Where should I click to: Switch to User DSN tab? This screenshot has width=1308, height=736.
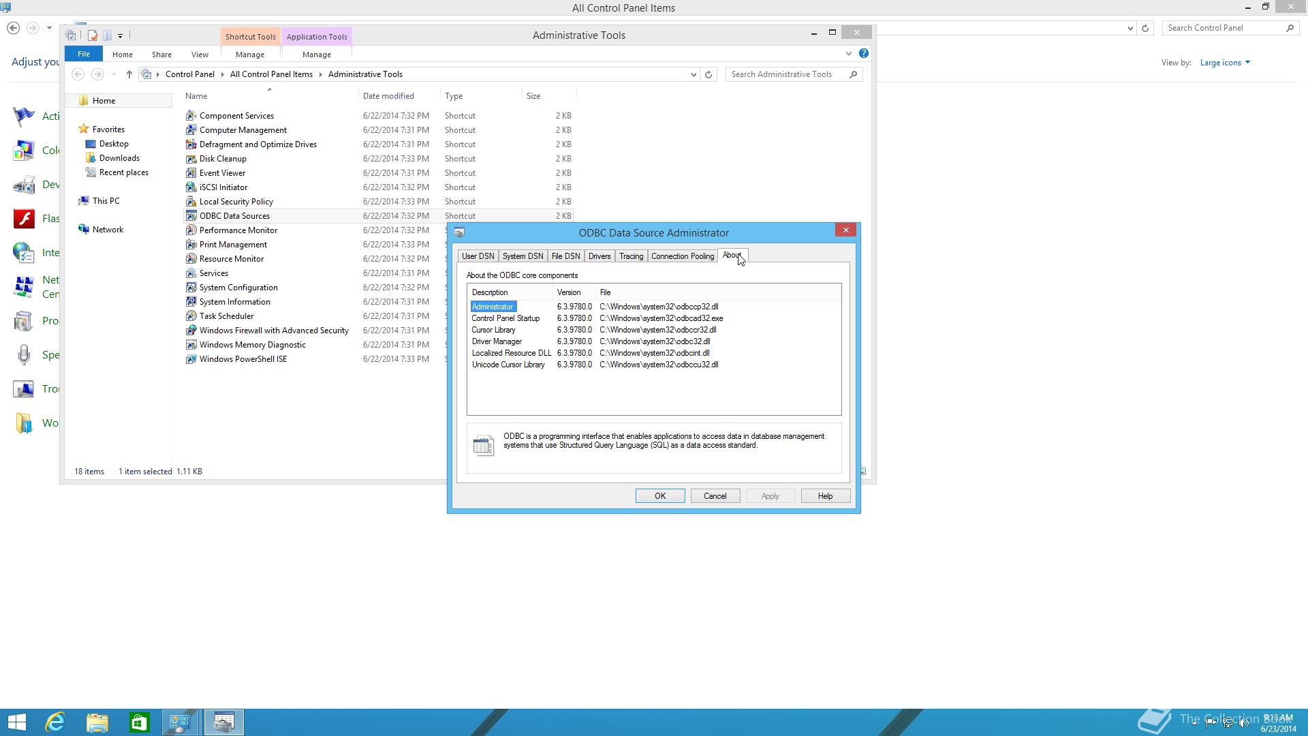pos(478,256)
